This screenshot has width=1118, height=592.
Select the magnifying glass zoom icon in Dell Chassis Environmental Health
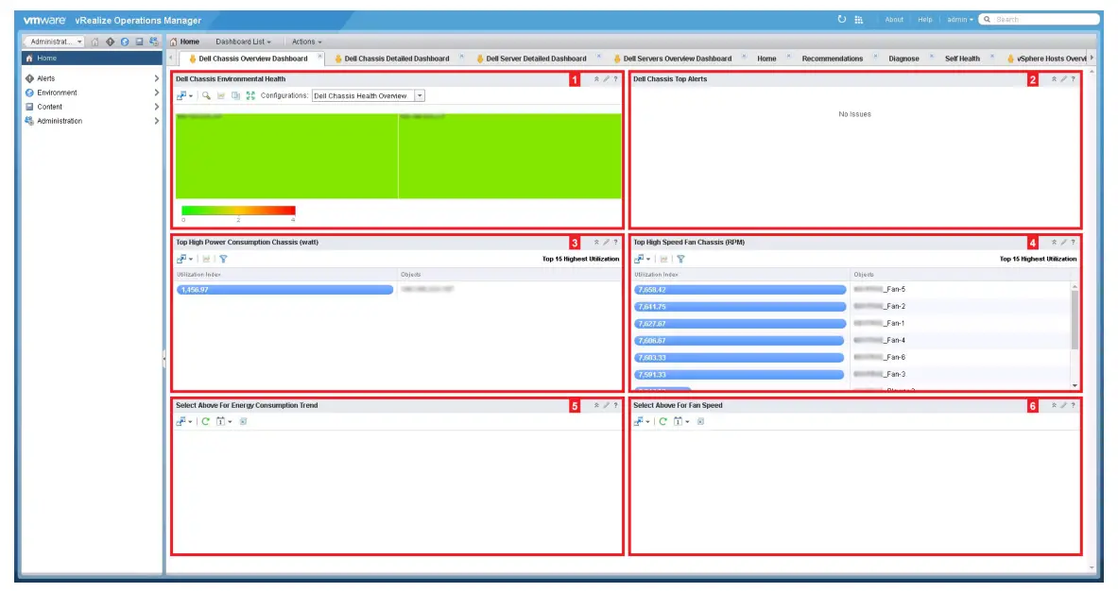[x=206, y=95]
